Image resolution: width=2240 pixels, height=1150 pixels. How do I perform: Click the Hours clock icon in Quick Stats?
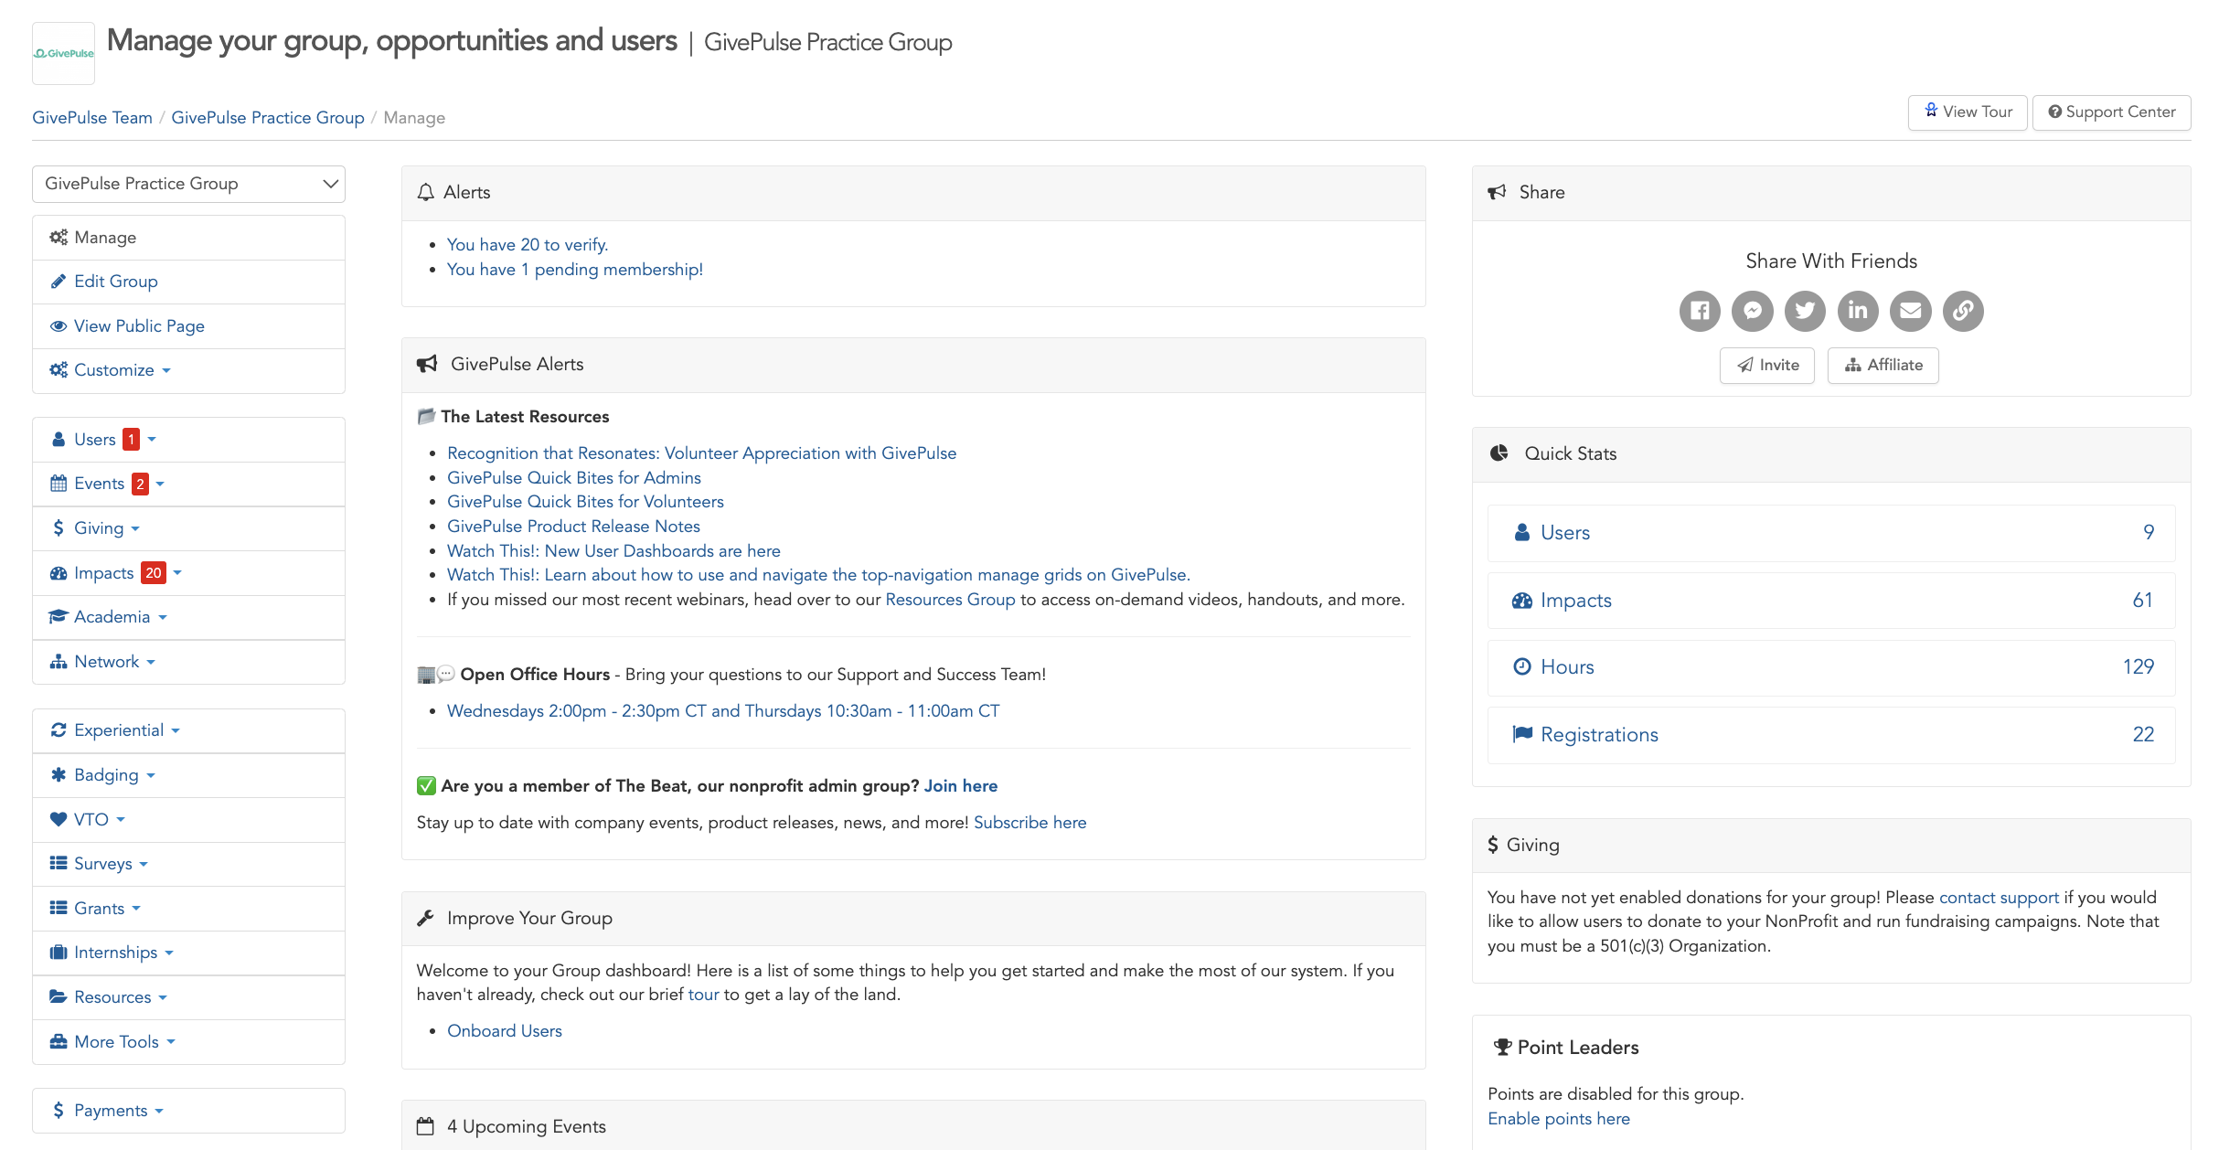pos(1522,667)
